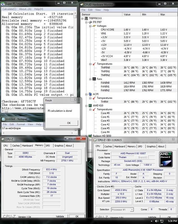The width and height of the screenshot is (178, 224).
Task: Open the Processor #1 selection dropdown
Action: click(x=132, y=210)
